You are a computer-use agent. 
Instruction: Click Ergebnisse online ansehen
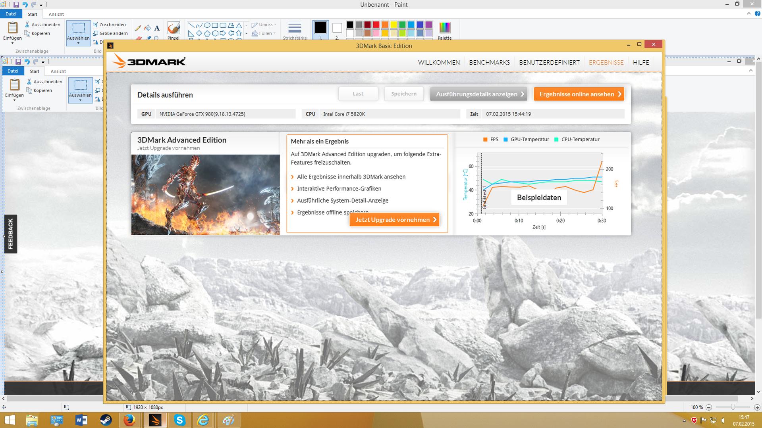tap(579, 94)
